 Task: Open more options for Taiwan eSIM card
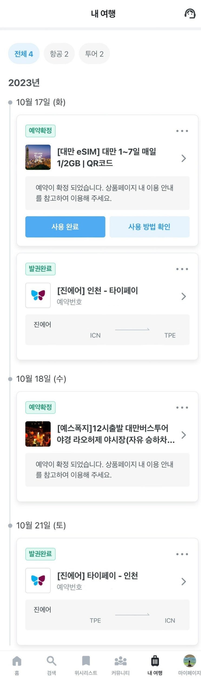[182, 131]
